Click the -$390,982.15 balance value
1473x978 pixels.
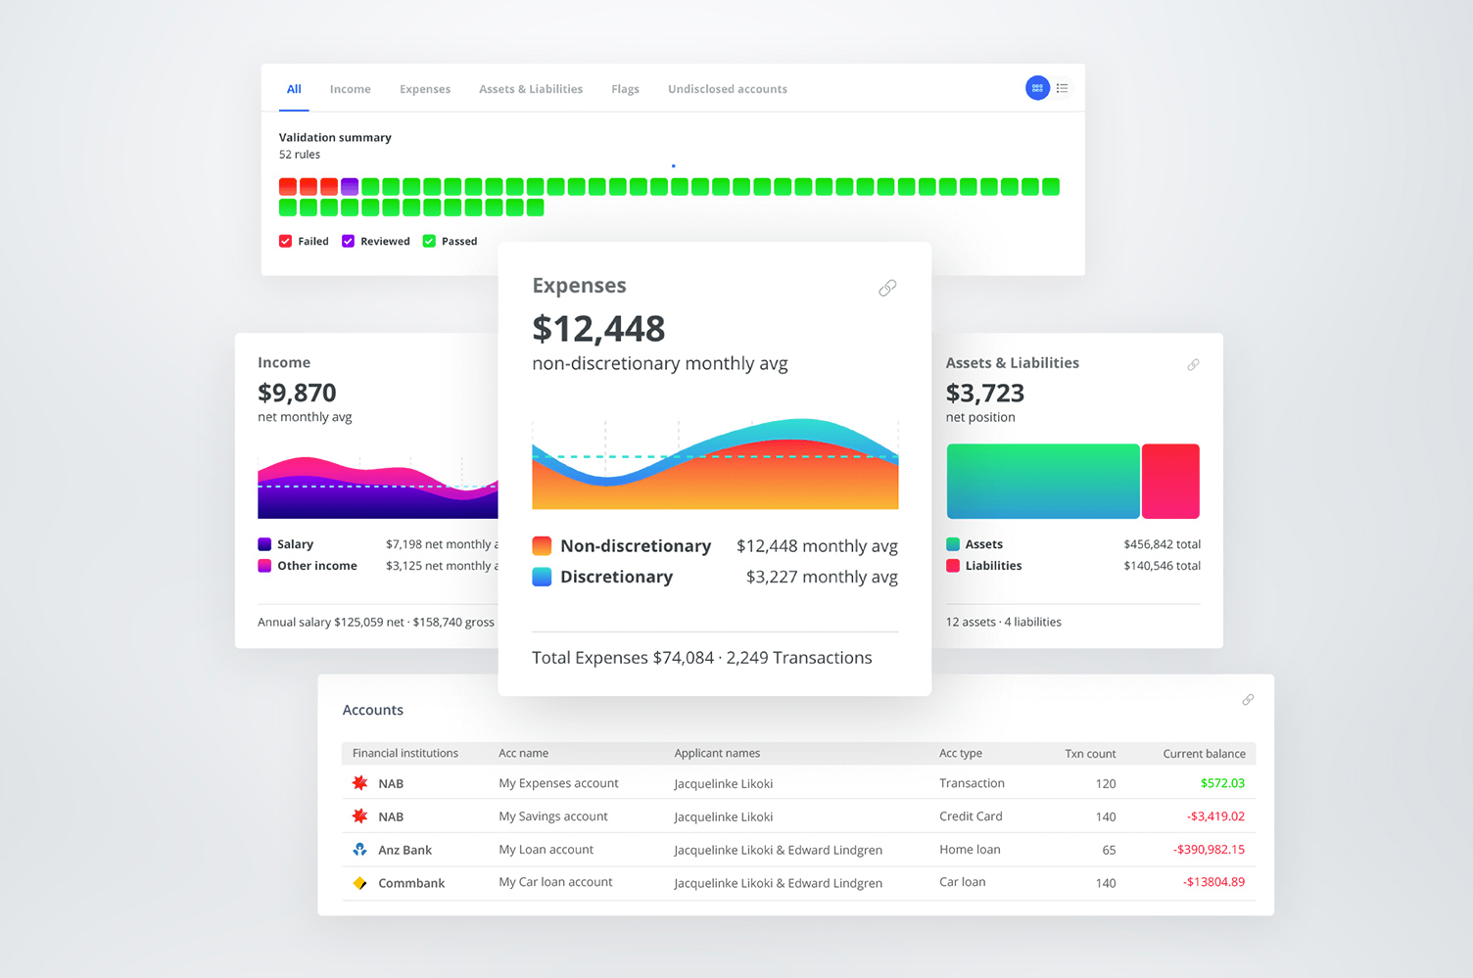pos(1209,850)
